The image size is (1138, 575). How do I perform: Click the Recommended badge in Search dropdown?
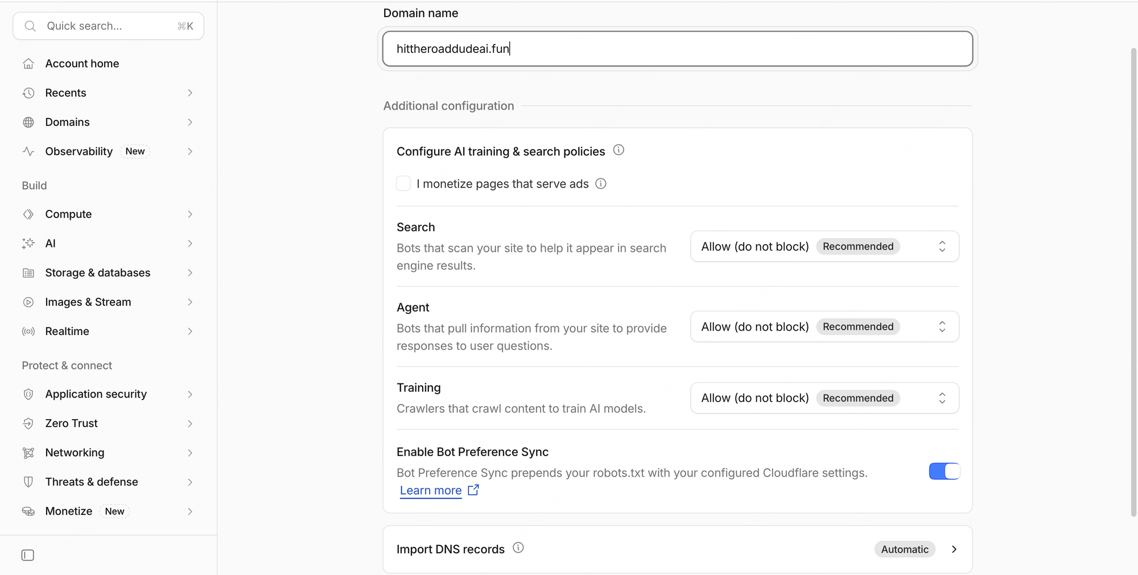(x=858, y=246)
